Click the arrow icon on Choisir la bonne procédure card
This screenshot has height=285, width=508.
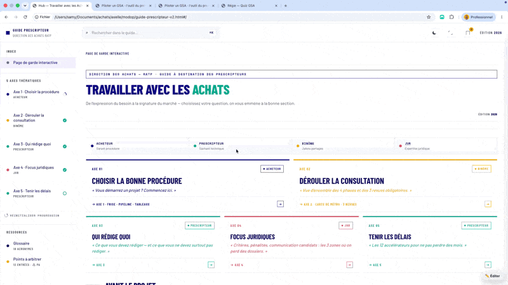point(280,204)
